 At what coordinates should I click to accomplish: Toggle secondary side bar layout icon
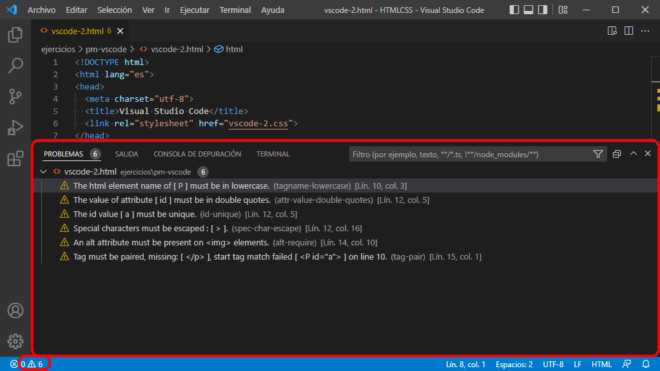[543, 10]
